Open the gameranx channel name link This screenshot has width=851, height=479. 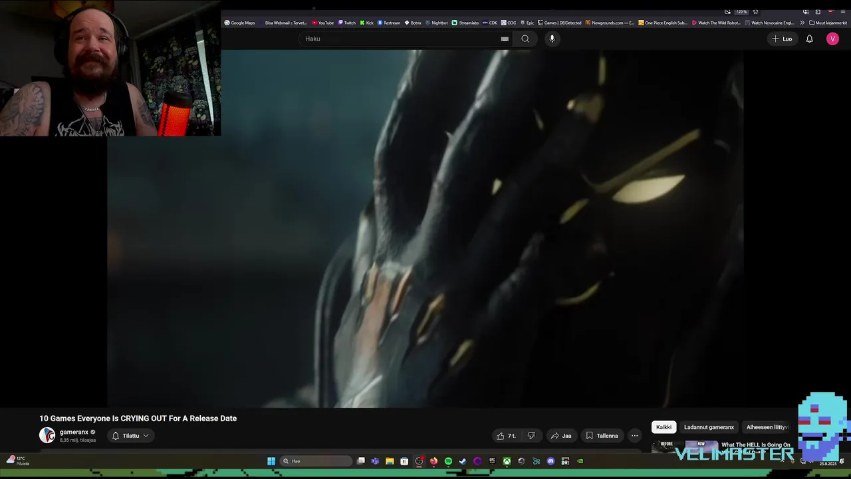click(74, 432)
